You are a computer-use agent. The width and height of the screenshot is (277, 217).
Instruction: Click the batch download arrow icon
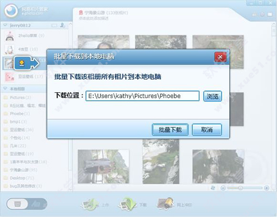tap(27, 63)
